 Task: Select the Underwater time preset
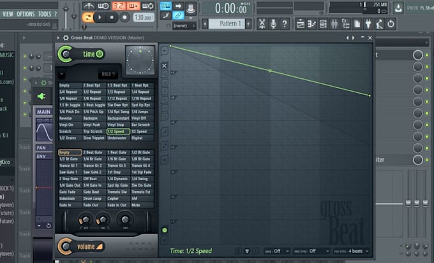pos(117,138)
